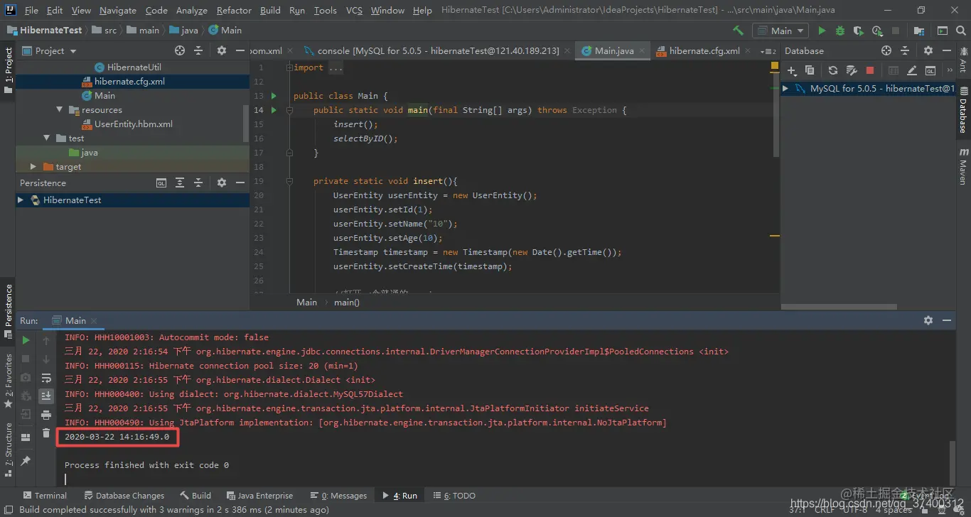Expand MySQL for 5.0.5 data source node

click(x=785, y=89)
